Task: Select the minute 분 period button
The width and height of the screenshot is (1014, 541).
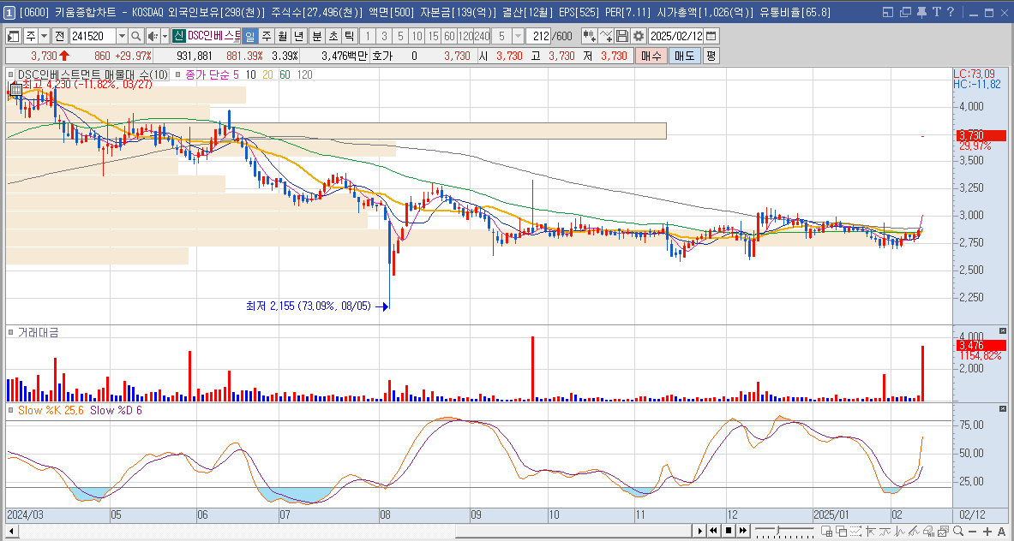Action: click(317, 36)
